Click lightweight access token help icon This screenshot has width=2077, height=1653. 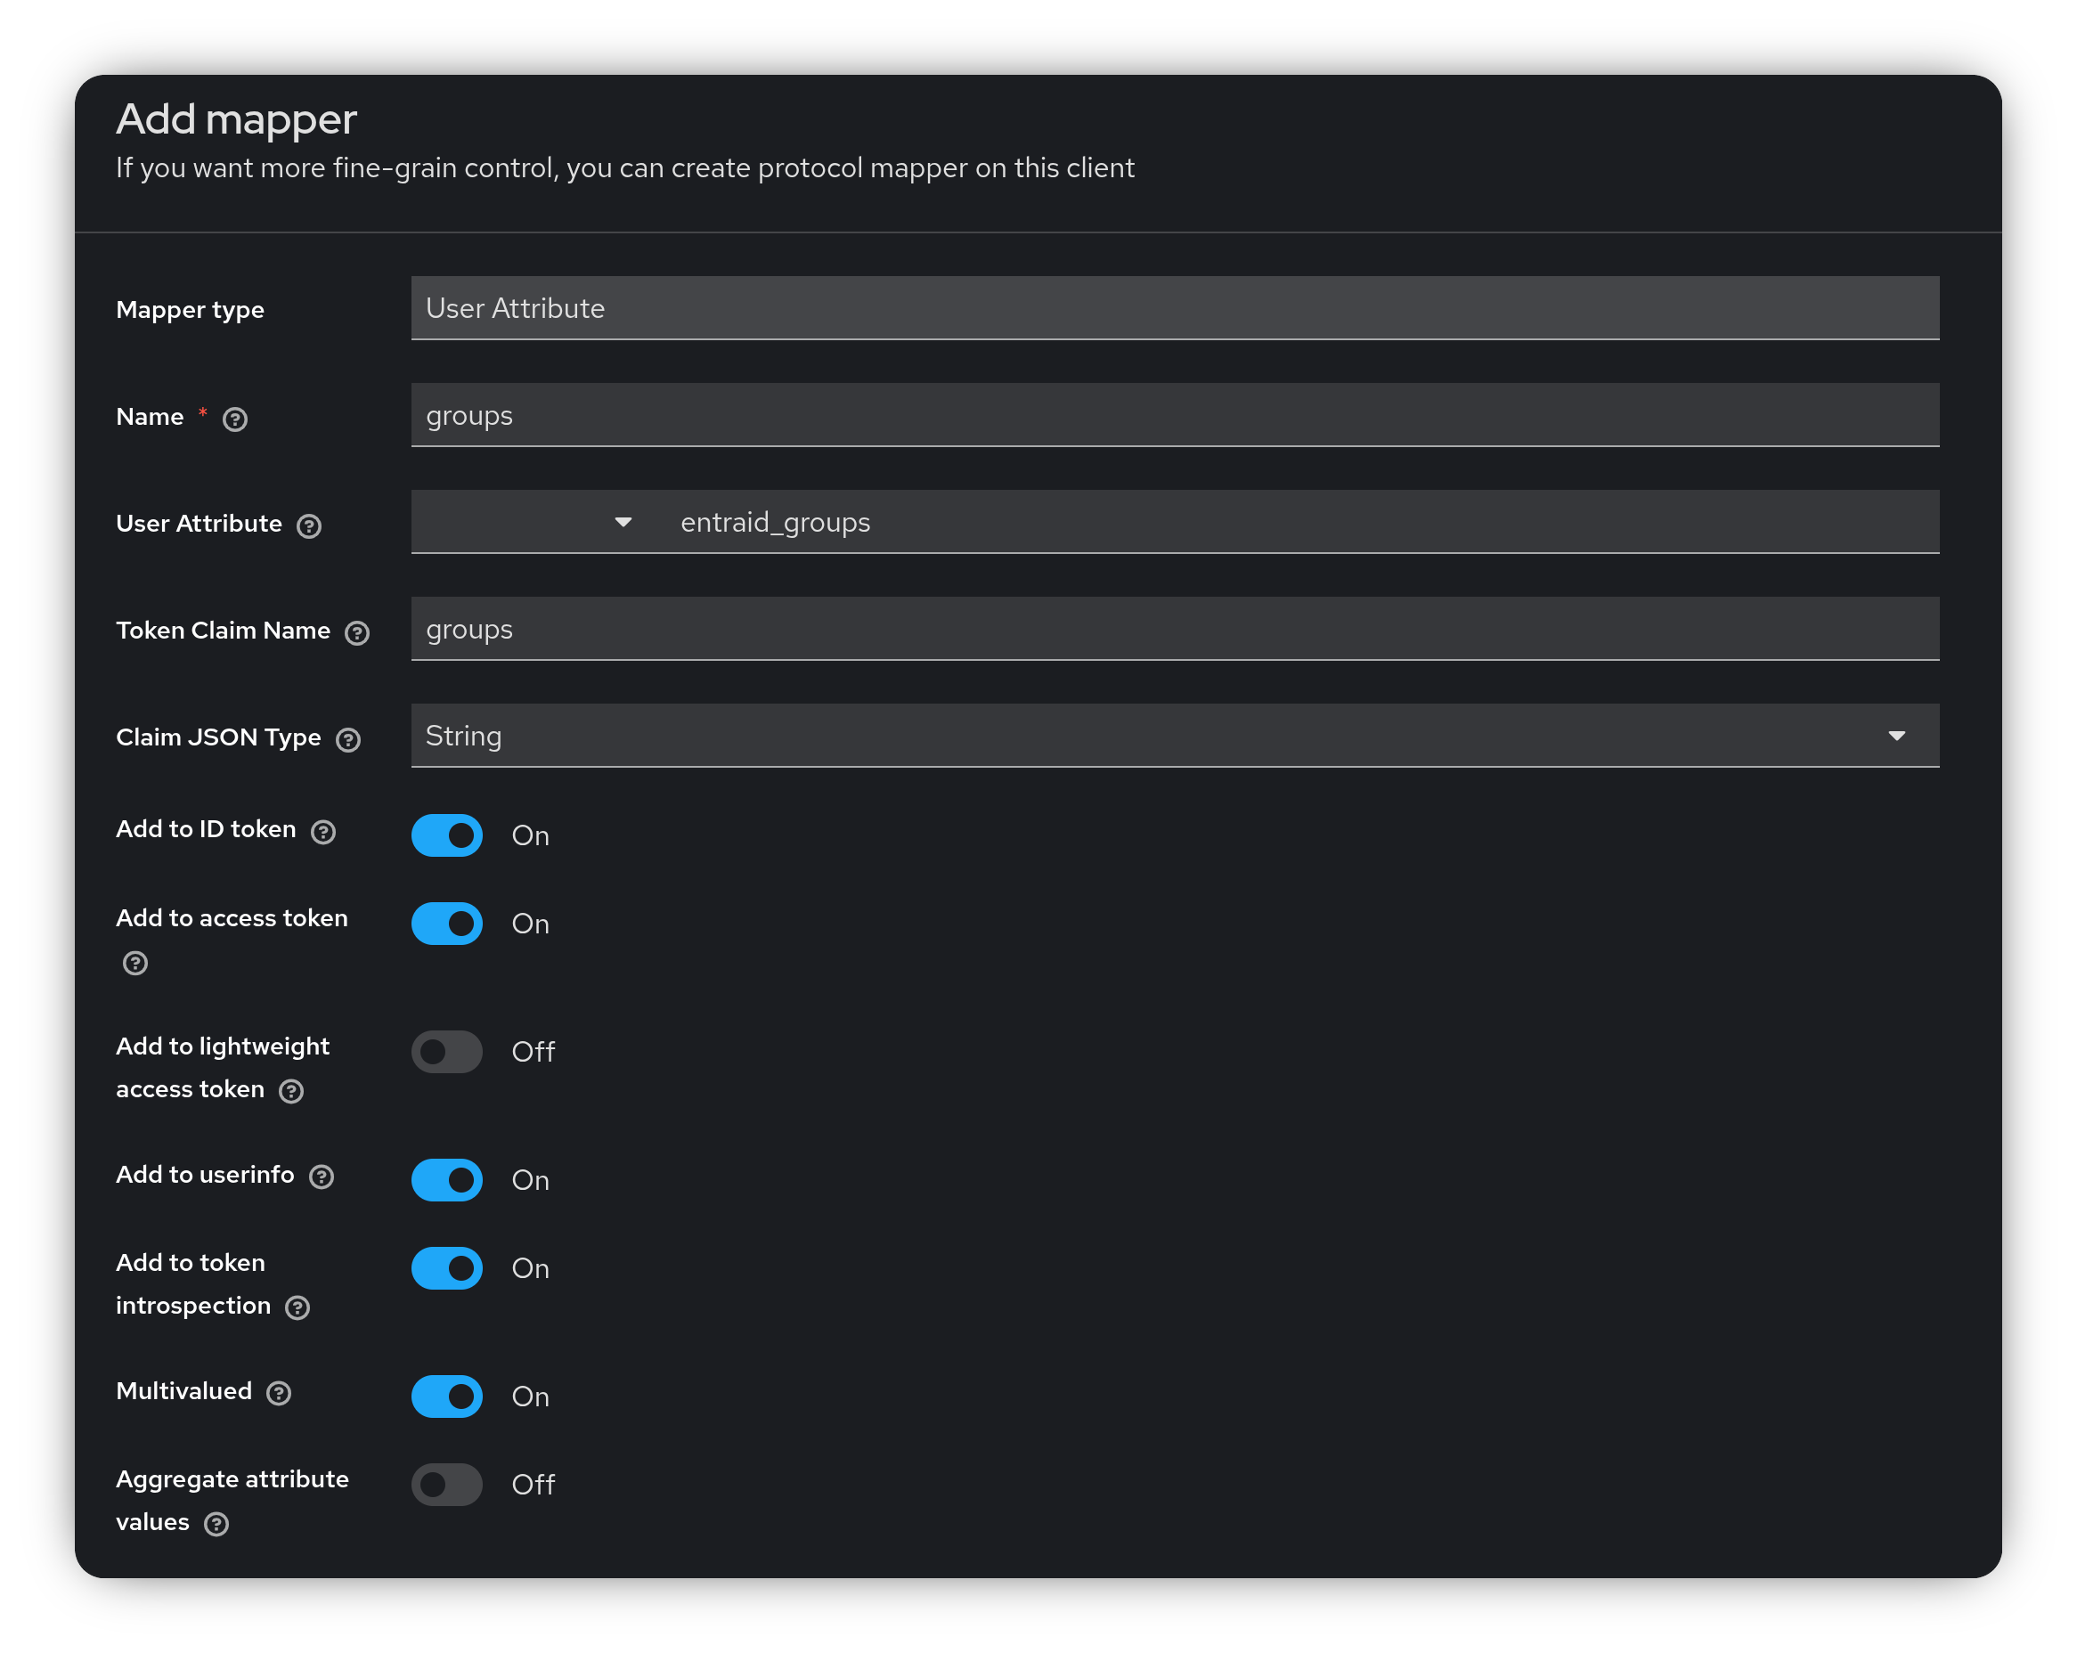tap(291, 1091)
